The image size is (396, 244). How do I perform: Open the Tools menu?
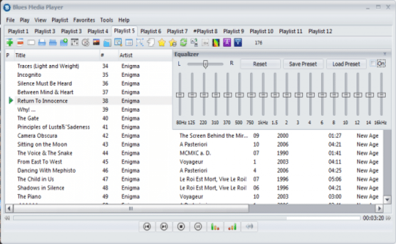[106, 20]
